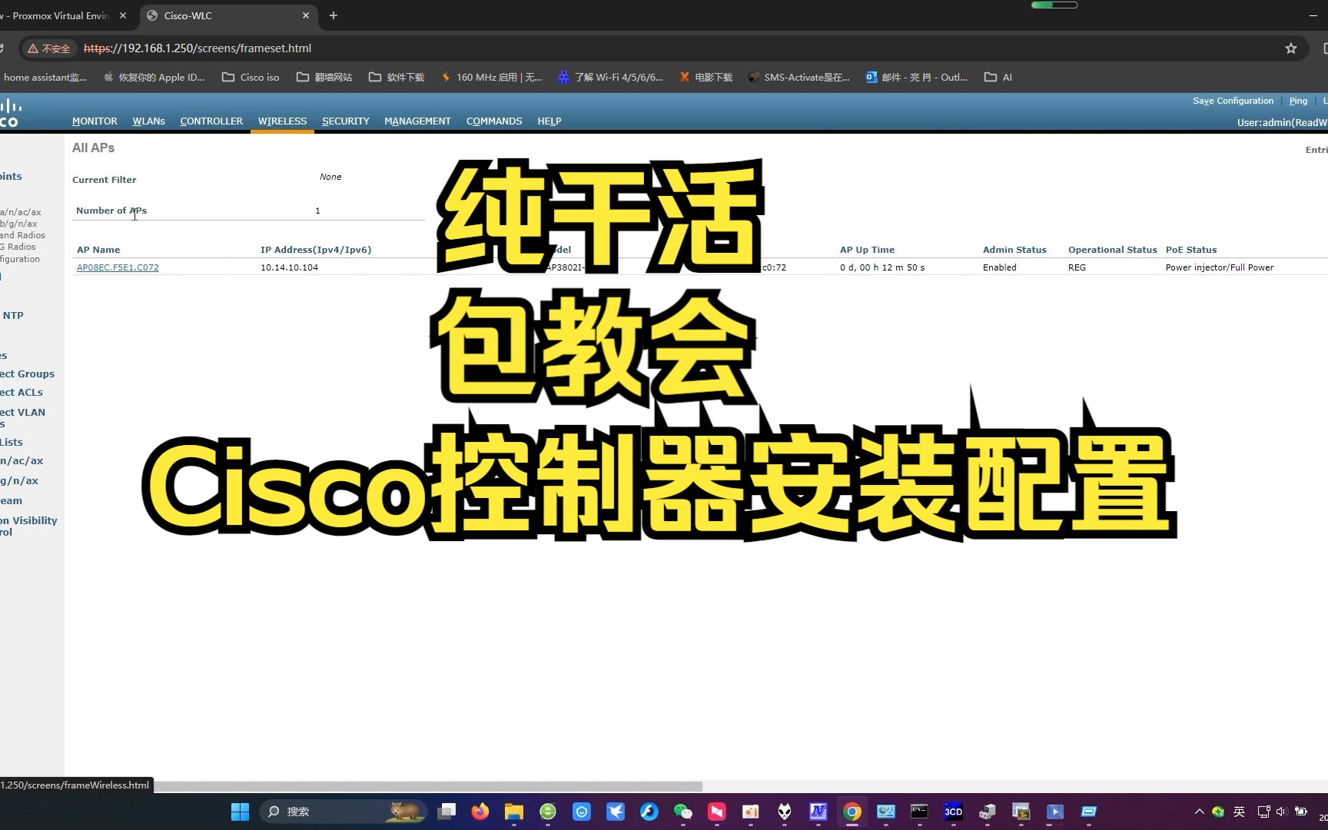
Task: Open the Outlook 邮件 bookmark
Action: pyautogui.click(x=916, y=78)
